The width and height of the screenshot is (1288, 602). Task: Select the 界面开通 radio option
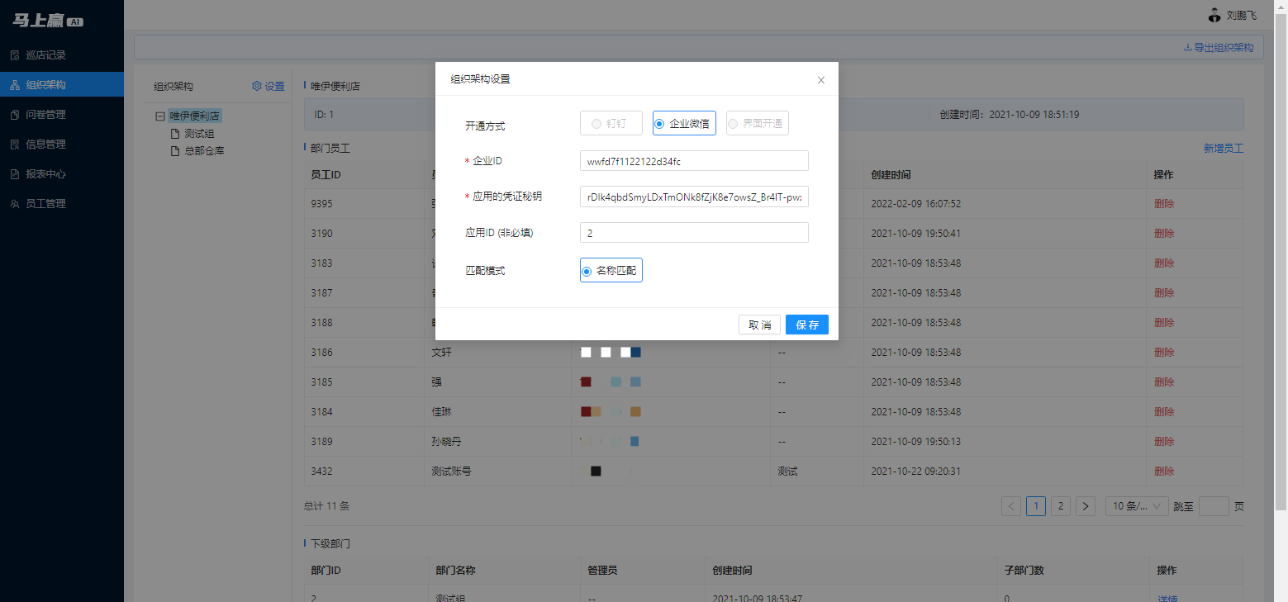point(758,123)
